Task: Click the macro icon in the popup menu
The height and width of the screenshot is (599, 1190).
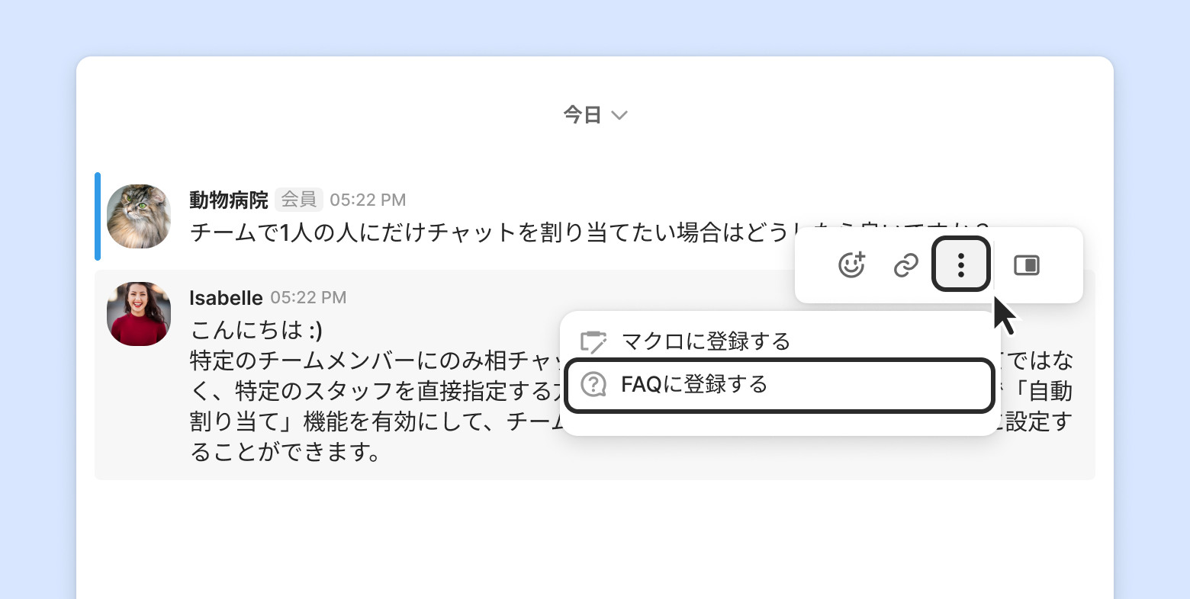Action: click(x=593, y=342)
